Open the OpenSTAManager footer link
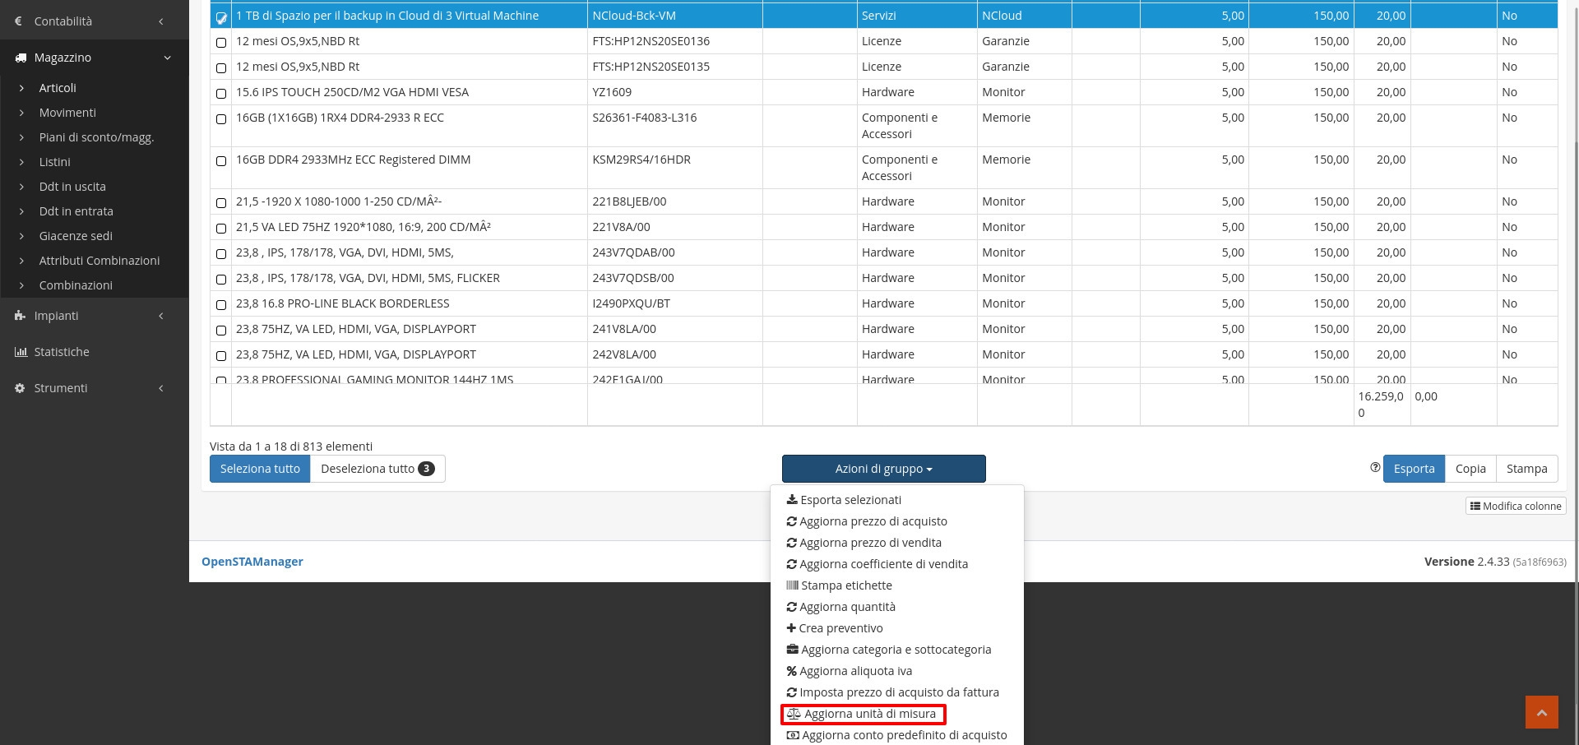The height and width of the screenshot is (745, 1579). coord(252,562)
